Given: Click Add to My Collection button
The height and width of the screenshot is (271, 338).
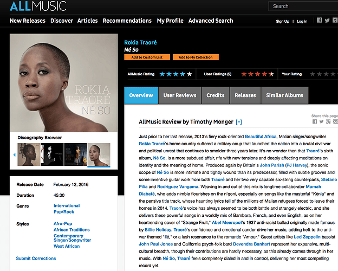Looking at the screenshot, I should [196, 57].
